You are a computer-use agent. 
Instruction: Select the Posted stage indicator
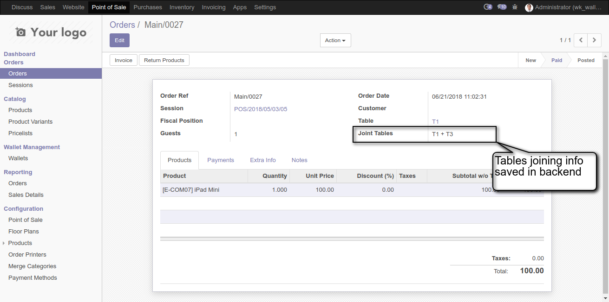(586, 60)
